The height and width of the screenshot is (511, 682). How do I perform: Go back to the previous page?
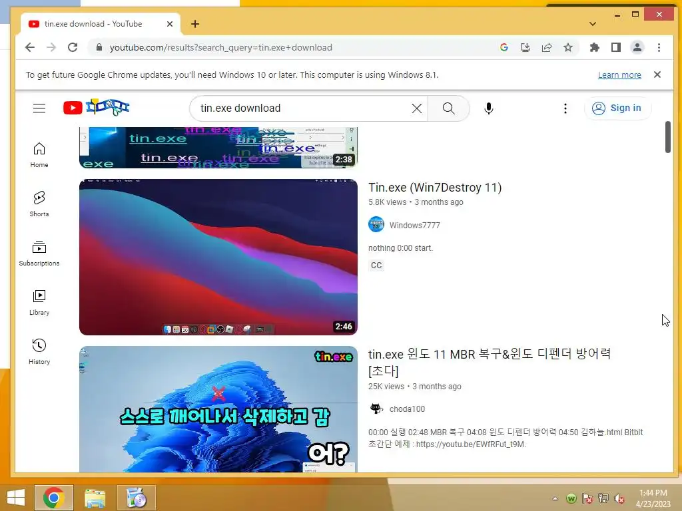pyautogui.click(x=29, y=47)
